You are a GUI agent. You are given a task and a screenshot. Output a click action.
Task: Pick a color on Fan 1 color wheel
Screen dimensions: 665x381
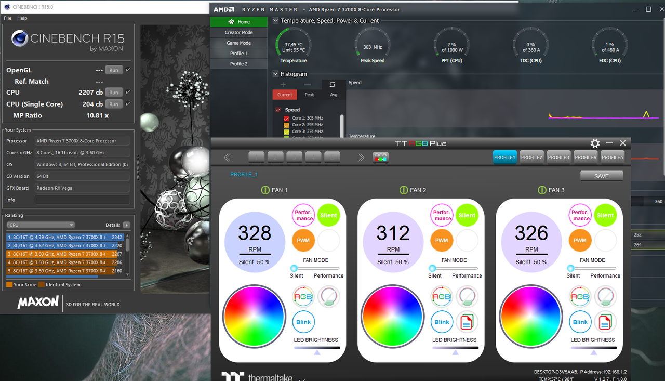click(254, 316)
